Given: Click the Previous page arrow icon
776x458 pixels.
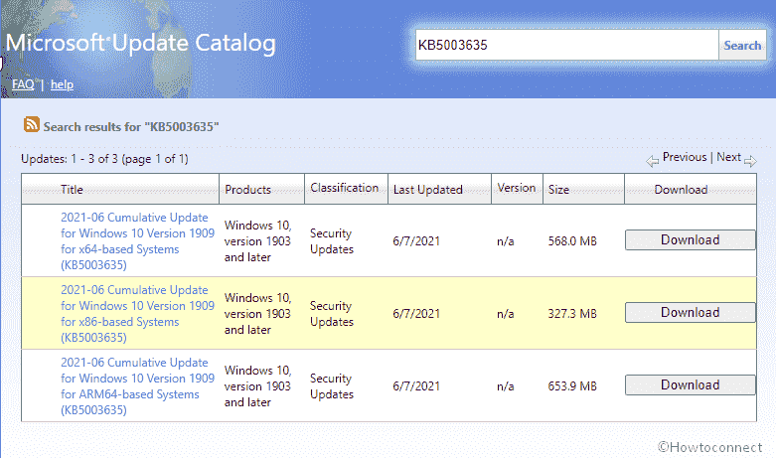Looking at the screenshot, I should coord(653,160).
